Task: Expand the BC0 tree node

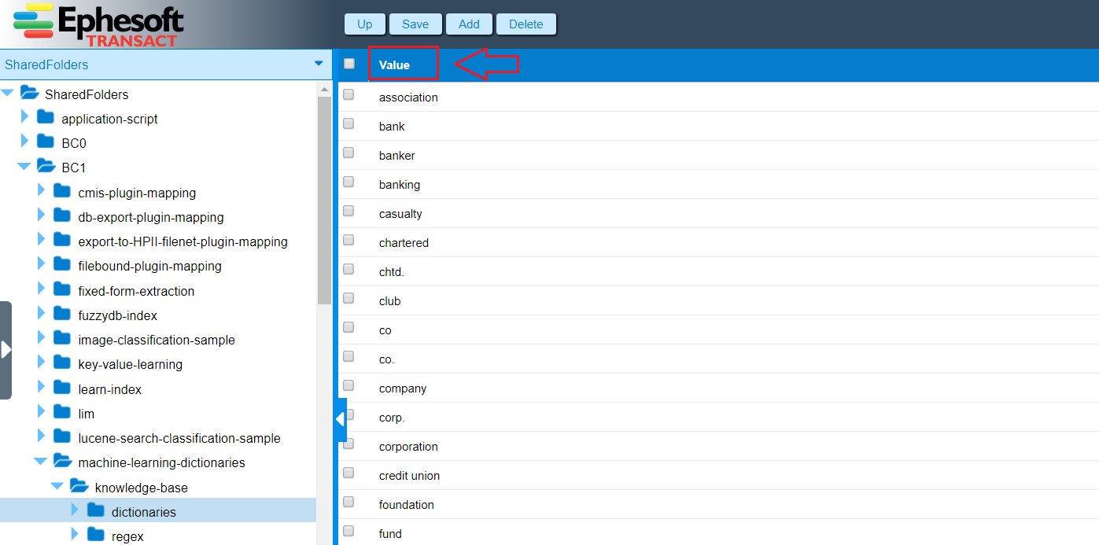Action: point(25,142)
